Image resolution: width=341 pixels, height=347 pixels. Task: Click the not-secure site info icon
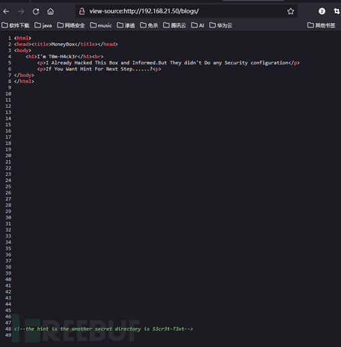tap(82, 11)
